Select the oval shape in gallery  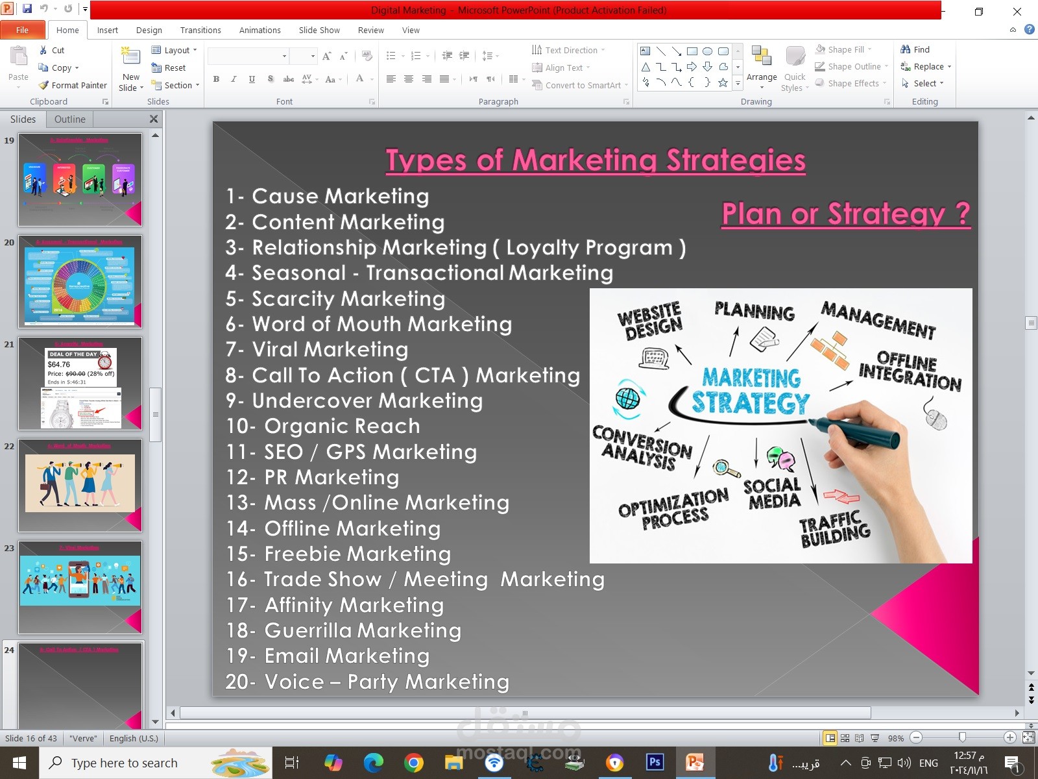708,51
